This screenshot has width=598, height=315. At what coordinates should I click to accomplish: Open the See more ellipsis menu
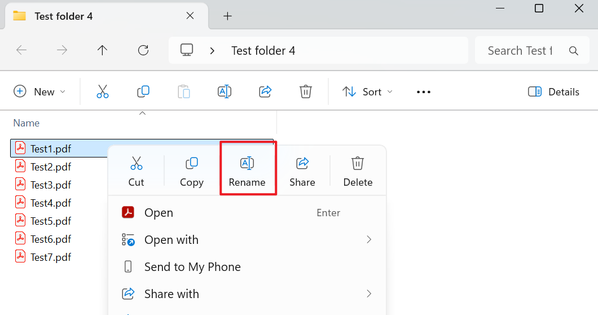tap(424, 92)
